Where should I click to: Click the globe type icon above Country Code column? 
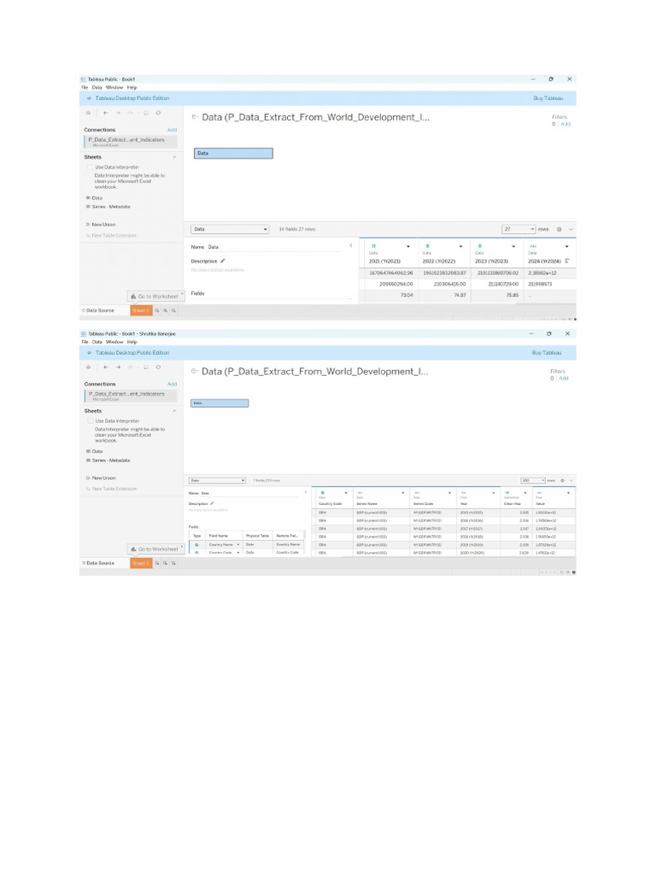pos(322,493)
